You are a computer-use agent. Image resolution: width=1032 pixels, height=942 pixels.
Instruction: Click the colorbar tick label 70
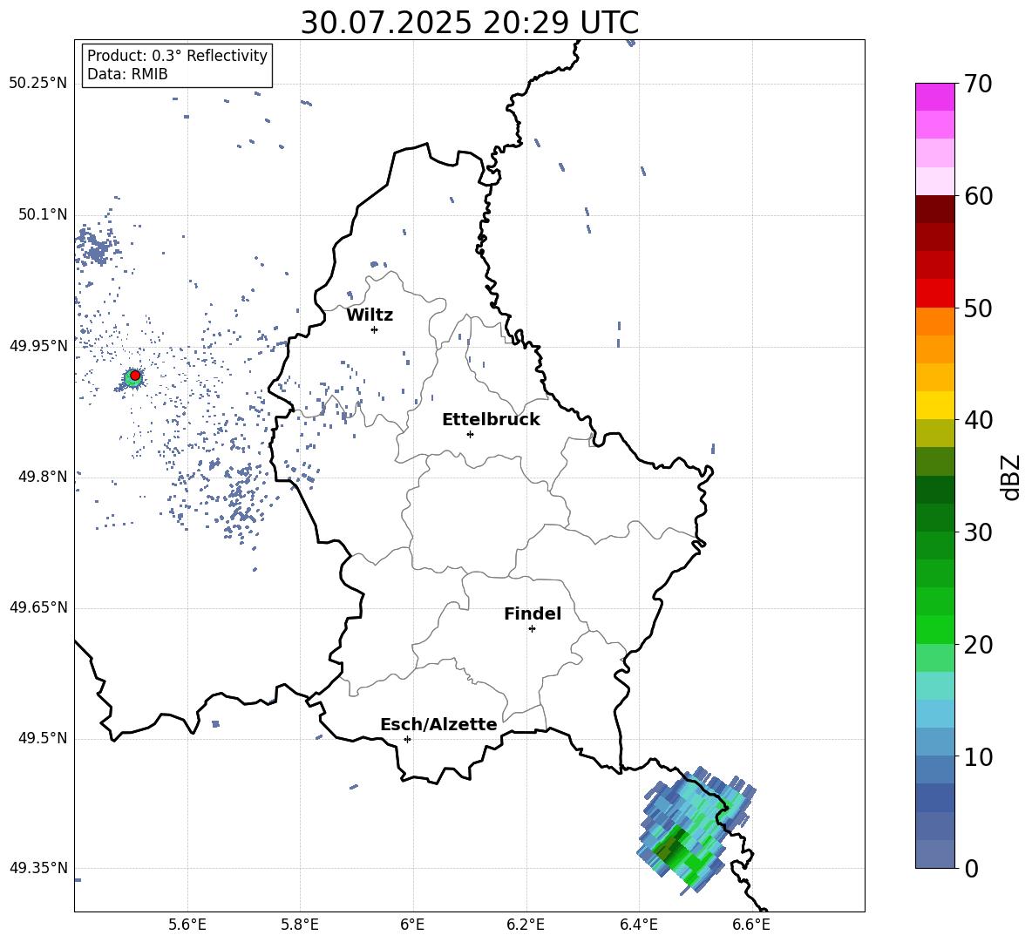(979, 85)
